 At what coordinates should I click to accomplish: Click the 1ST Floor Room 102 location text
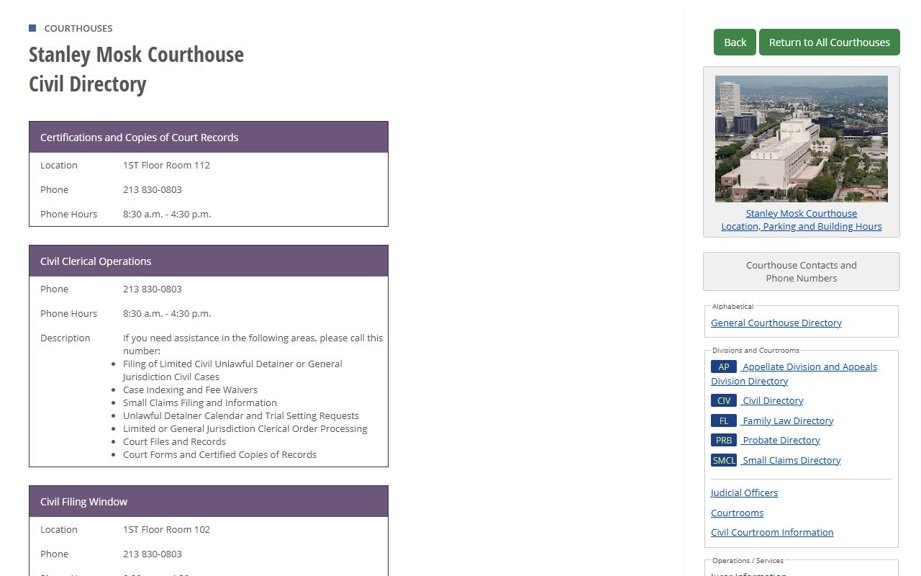click(x=166, y=529)
